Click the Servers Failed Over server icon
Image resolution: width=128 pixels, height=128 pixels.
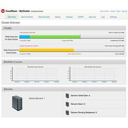point(68,96)
